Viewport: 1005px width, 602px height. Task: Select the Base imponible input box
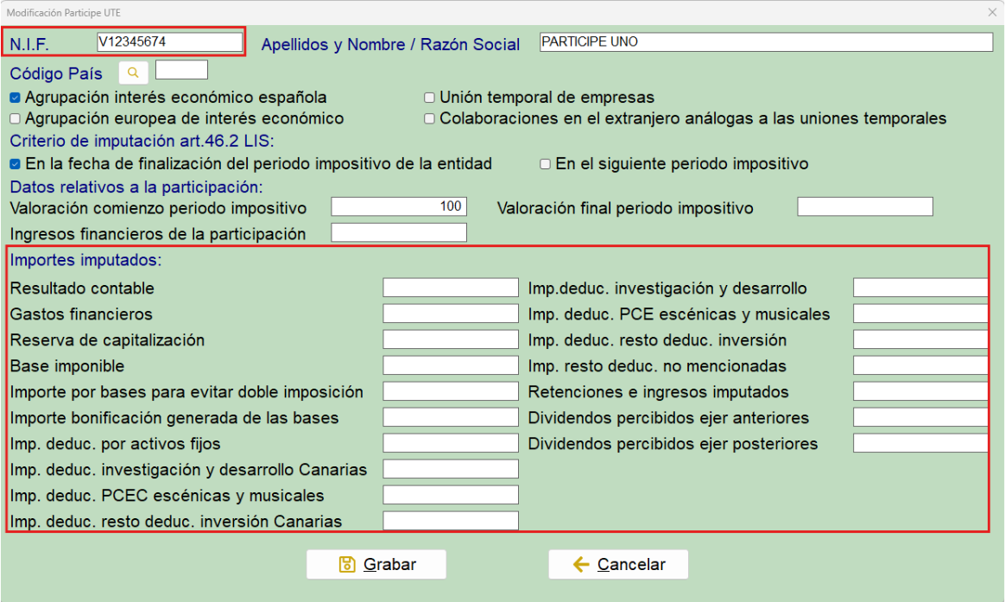[x=451, y=365]
